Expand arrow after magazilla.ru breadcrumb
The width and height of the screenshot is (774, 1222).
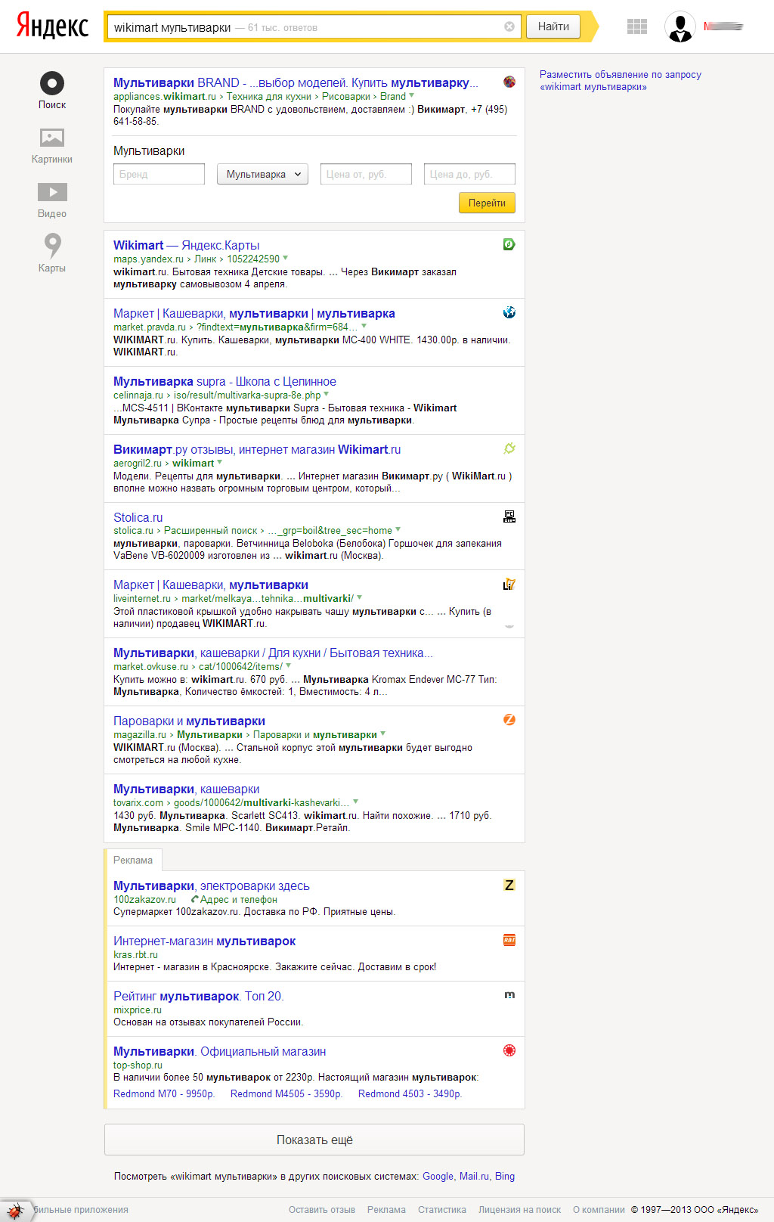click(383, 734)
